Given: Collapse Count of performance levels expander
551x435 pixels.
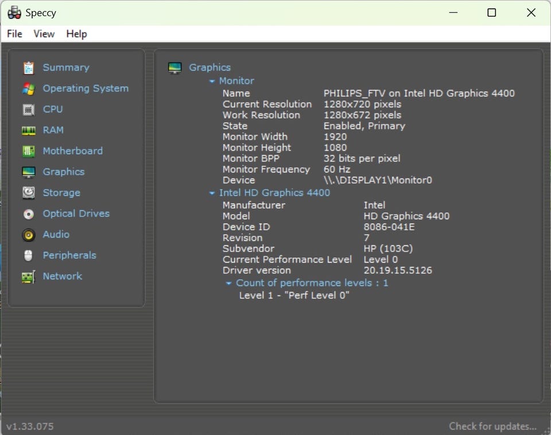Looking at the screenshot, I should click(229, 283).
